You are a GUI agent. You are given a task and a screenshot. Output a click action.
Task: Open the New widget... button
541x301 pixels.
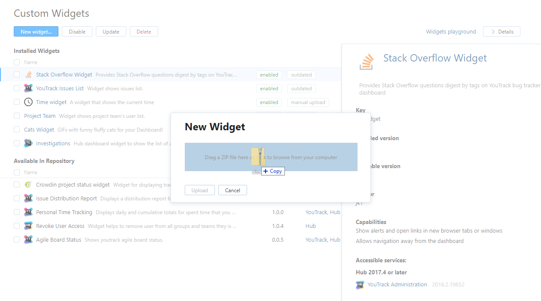36,31
